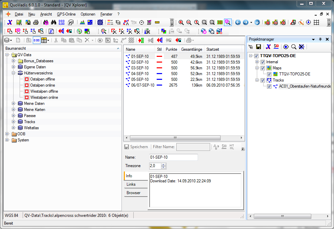Click the blue Stil swatch of 04-SEP-10
334x229 pixels.
point(159,74)
